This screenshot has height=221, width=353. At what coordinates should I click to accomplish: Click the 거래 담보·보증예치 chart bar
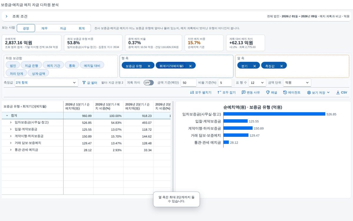[236, 135]
